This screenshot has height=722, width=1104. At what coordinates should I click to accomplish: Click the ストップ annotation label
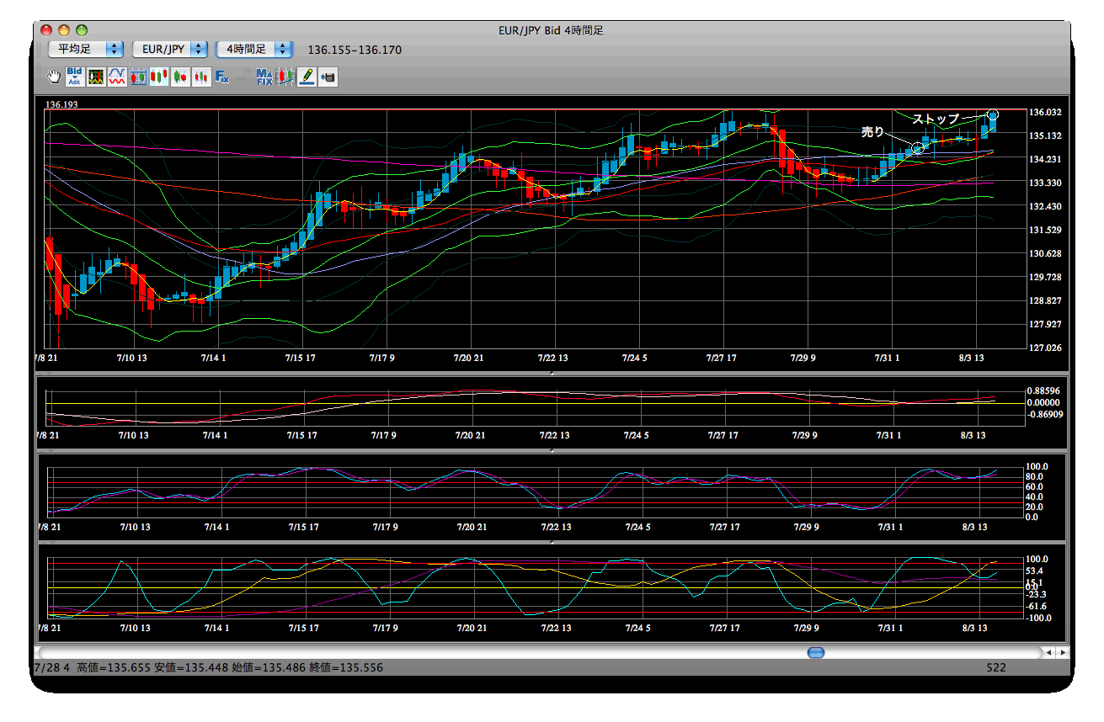pyautogui.click(x=936, y=119)
